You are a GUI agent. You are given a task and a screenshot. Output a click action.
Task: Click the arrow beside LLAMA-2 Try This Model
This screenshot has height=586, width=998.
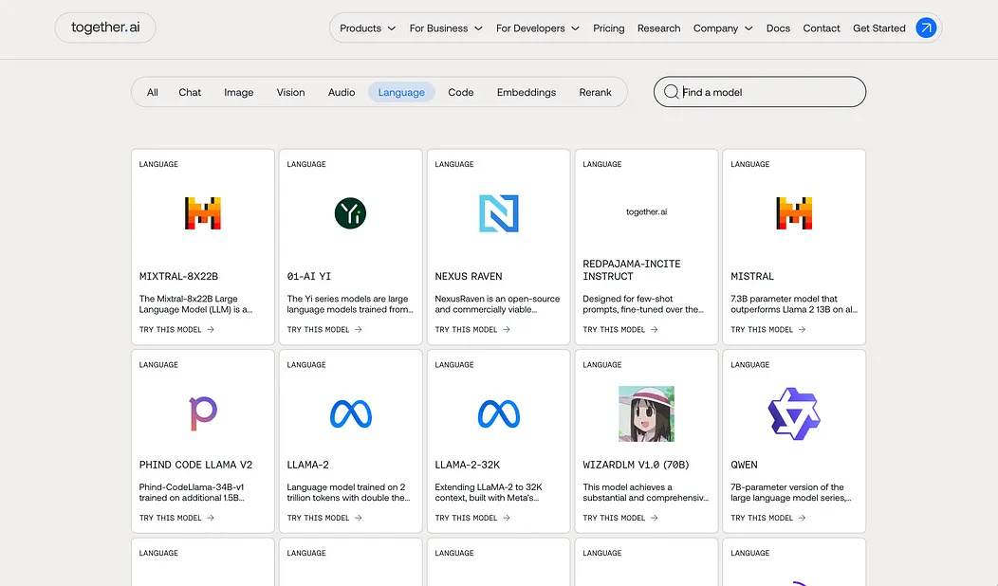pyautogui.click(x=359, y=518)
